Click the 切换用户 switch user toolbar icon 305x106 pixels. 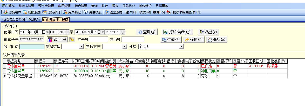(x=5, y=12)
